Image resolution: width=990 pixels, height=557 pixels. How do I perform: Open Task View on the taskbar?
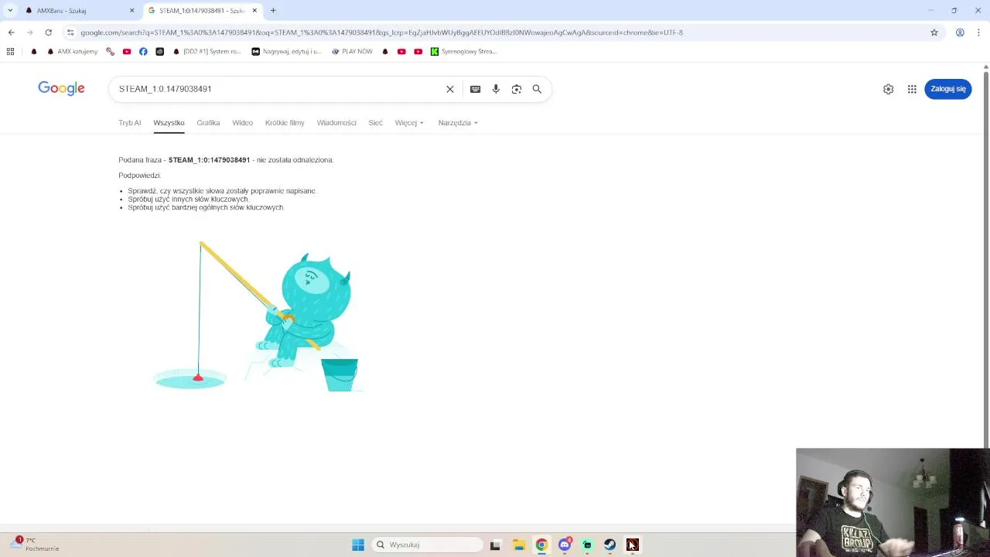[x=495, y=545]
